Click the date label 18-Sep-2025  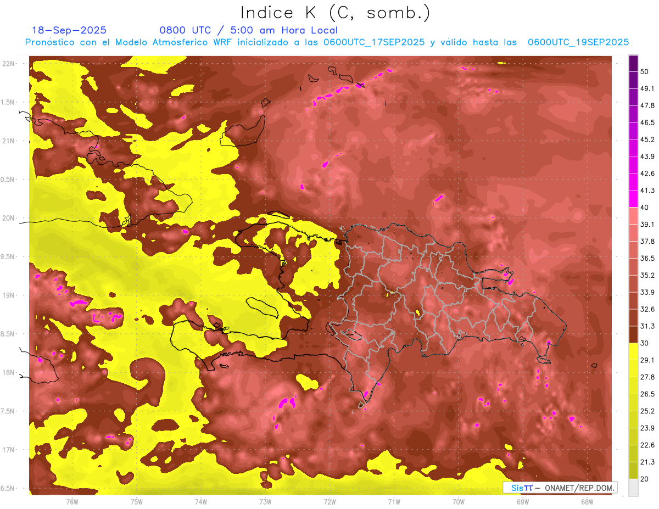tap(69, 30)
